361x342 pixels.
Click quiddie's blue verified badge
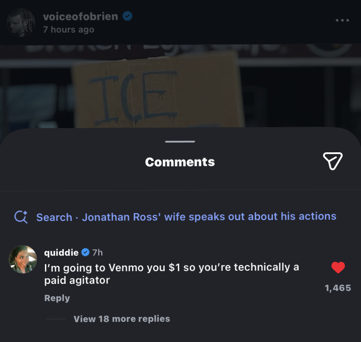click(86, 252)
